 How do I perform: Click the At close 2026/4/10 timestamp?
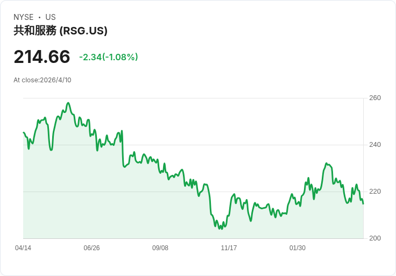[43, 80]
